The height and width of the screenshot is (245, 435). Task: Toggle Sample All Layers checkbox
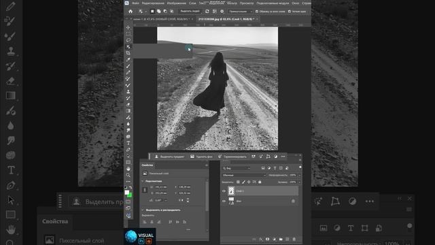[257, 12]
